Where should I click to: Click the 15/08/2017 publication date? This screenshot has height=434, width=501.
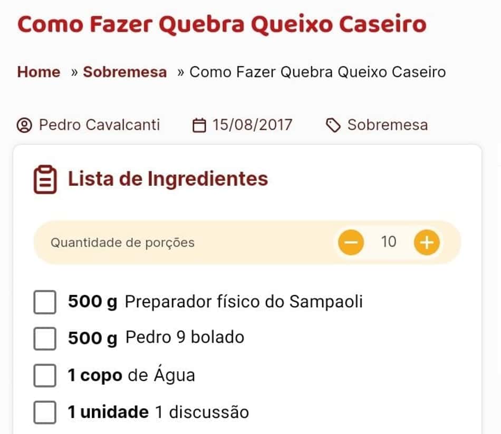[253, 124]
